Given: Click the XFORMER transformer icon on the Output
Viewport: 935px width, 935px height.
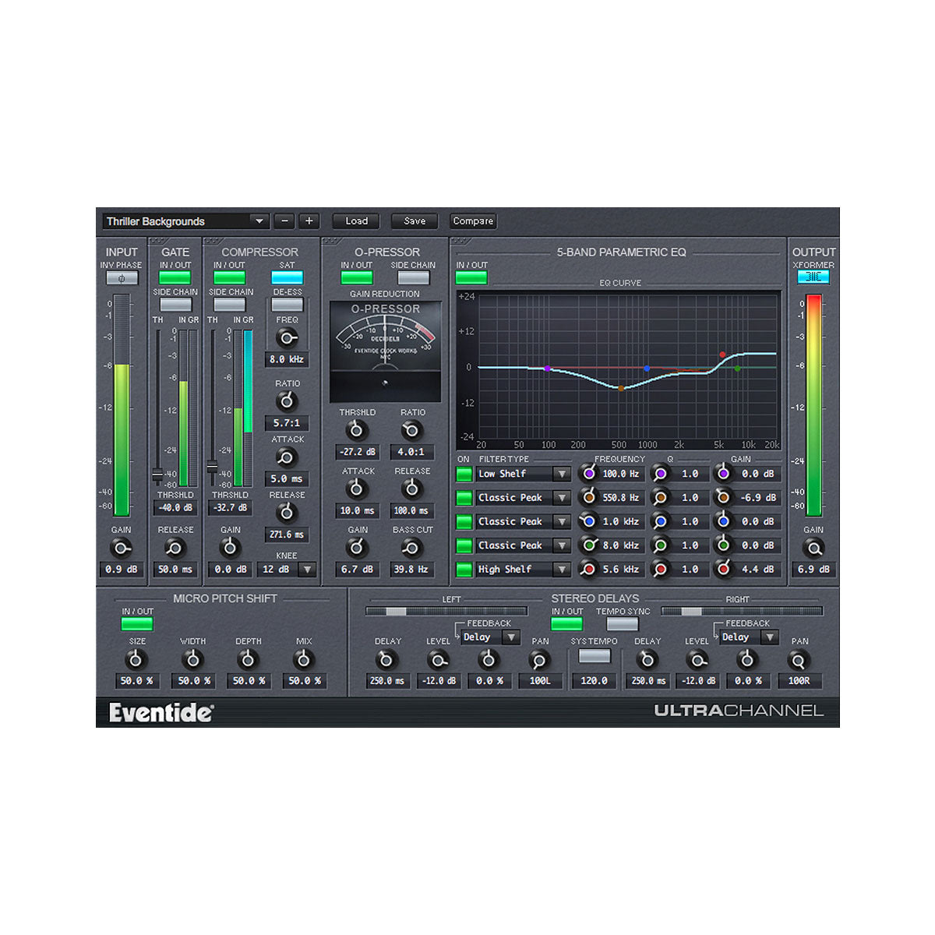Looking at the screenshot, I should (x=813, y=277).
